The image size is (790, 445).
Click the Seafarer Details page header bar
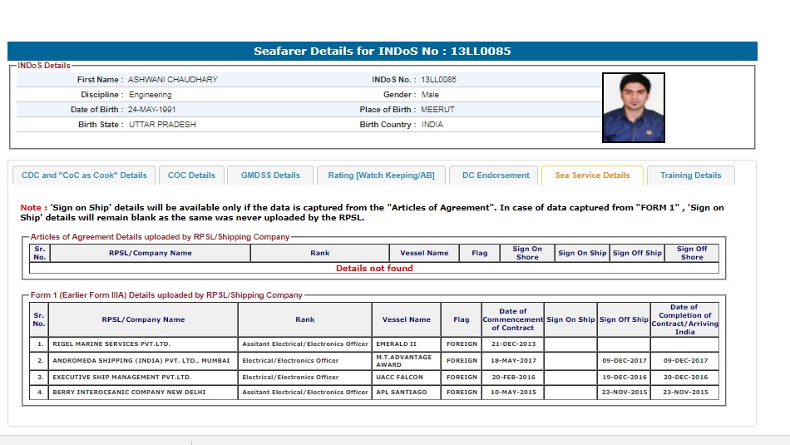click(383, 52)
